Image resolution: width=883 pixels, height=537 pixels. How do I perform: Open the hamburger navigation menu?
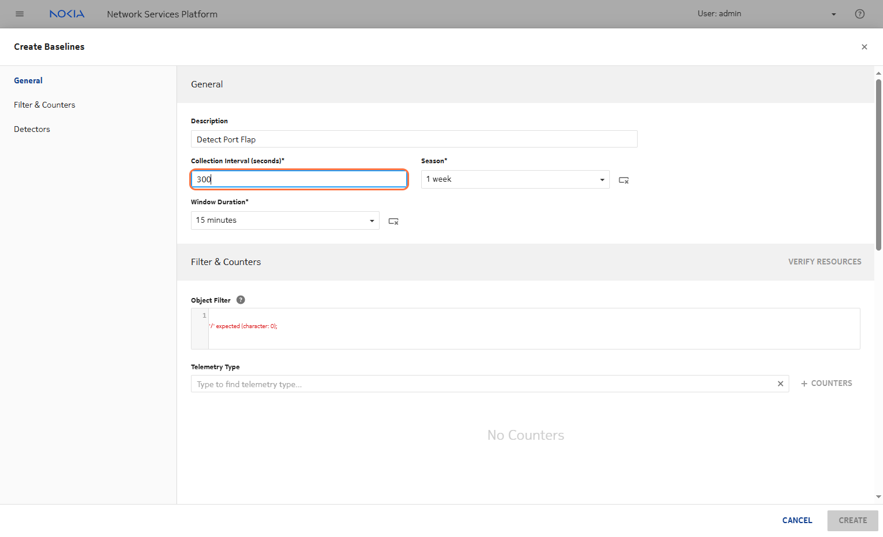(x=20, y=14)
